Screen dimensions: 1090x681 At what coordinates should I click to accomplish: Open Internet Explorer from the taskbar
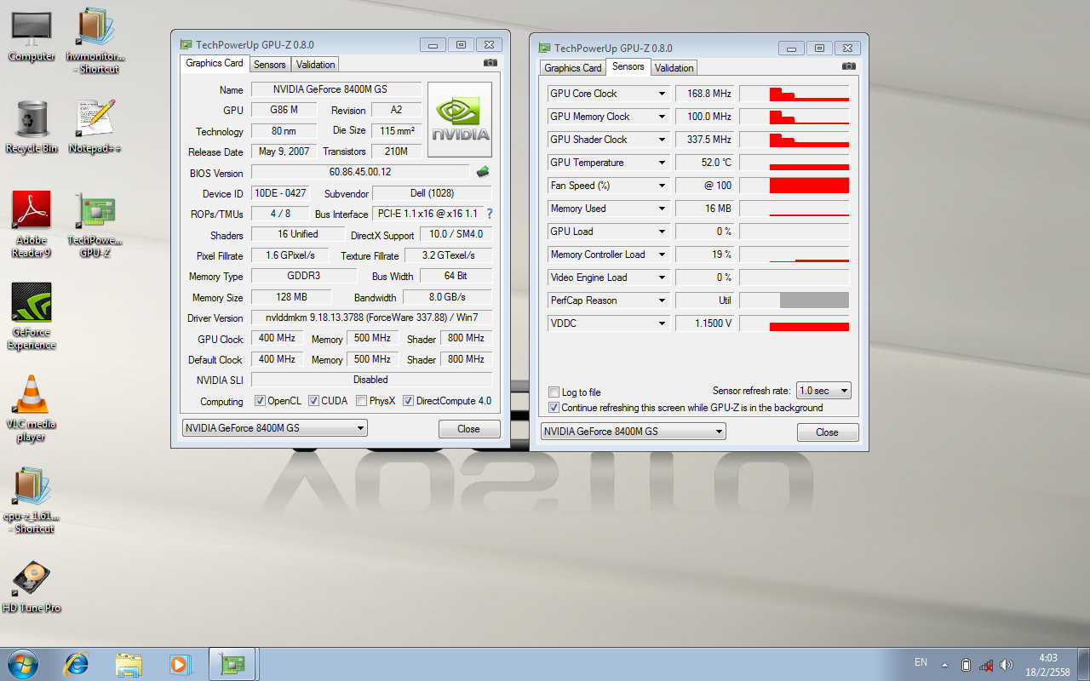[x=77, y=664]
